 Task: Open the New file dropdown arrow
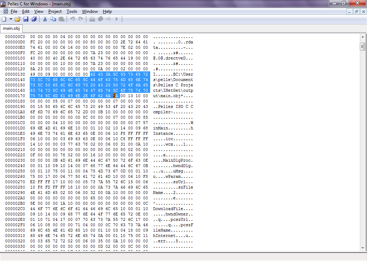tap(10, 19)
